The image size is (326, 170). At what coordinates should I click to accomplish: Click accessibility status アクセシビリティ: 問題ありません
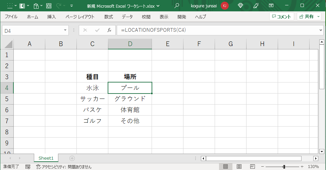[64, 167]
